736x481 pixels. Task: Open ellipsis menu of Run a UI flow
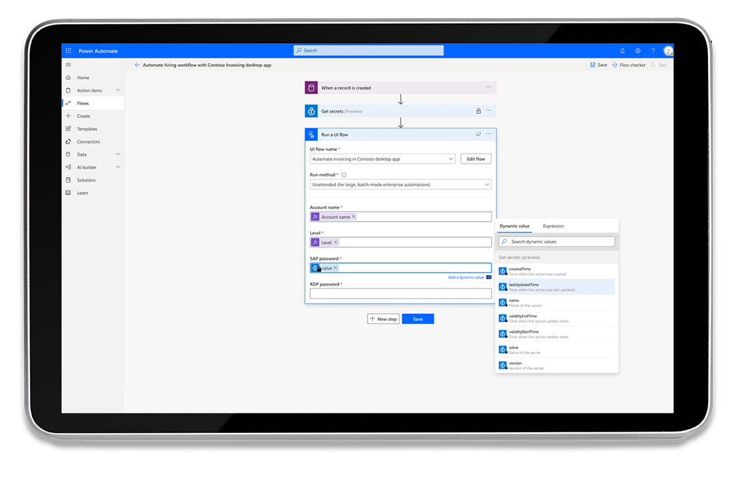(x=488, y=134)
